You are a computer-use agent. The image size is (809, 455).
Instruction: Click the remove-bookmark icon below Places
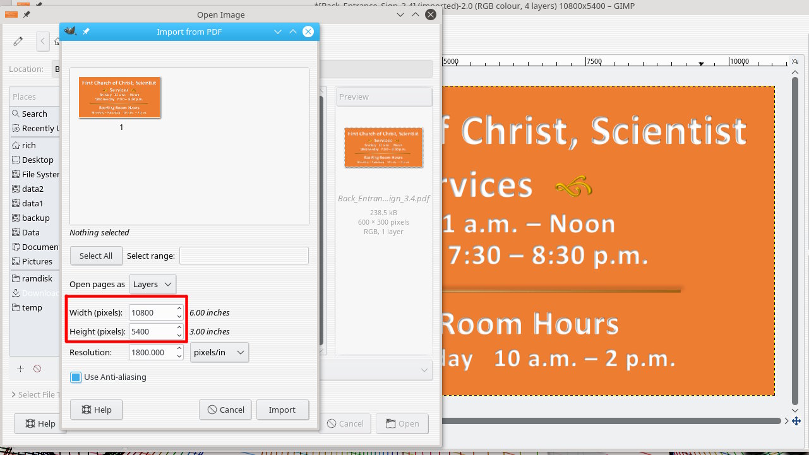pyautogui.click(x=37, y=369)
